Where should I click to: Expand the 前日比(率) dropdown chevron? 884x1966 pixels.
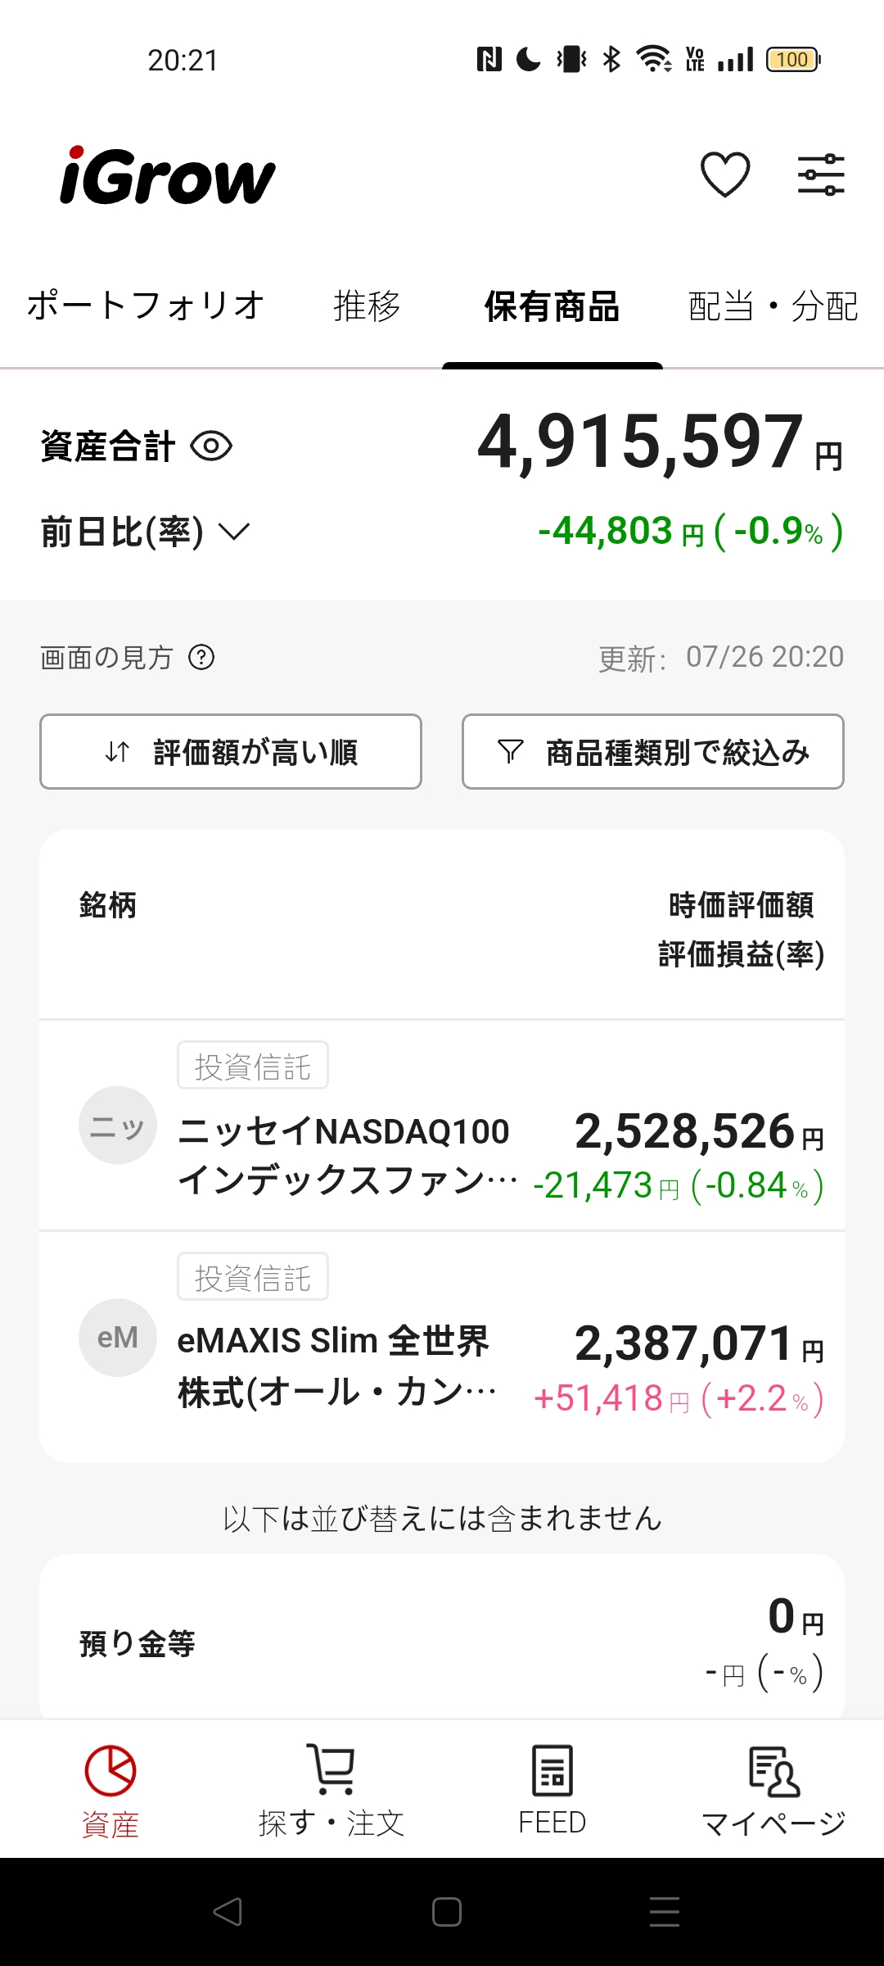coord(234,532)
